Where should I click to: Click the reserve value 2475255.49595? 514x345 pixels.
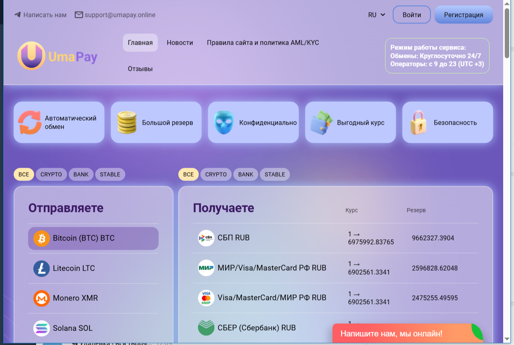tap(435, 298)
